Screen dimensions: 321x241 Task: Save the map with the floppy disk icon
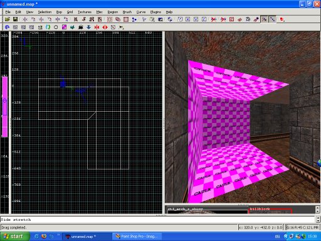[x=15, y=19]
